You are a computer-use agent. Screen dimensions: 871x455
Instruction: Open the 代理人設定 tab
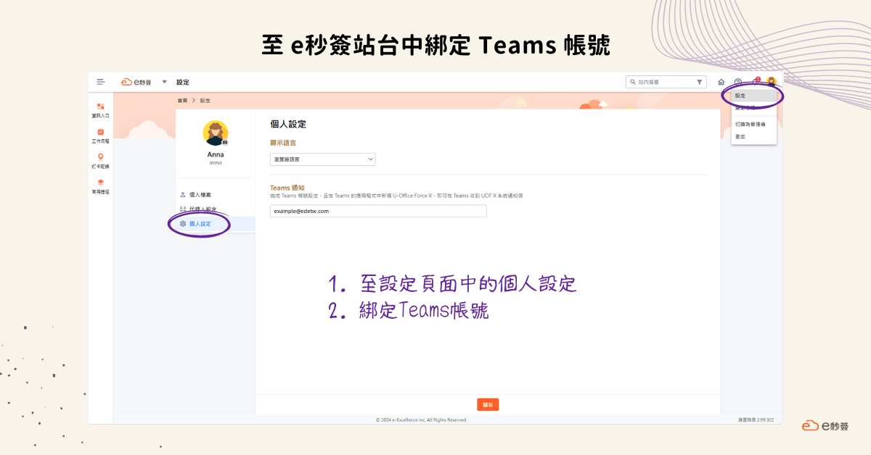tap(216, 209)
